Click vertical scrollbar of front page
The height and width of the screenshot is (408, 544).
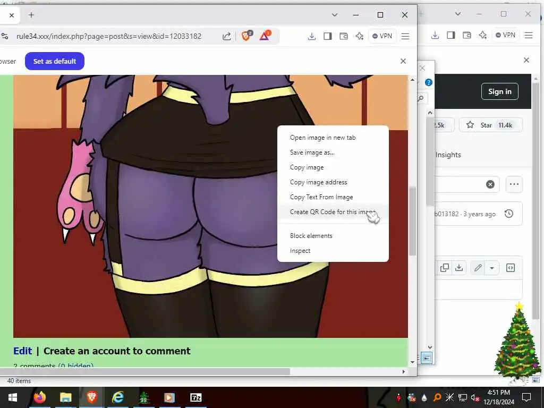pos(412,221)
